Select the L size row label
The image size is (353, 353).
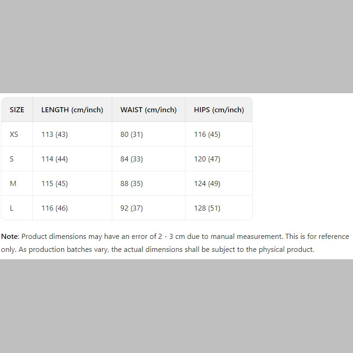point(12,208)
